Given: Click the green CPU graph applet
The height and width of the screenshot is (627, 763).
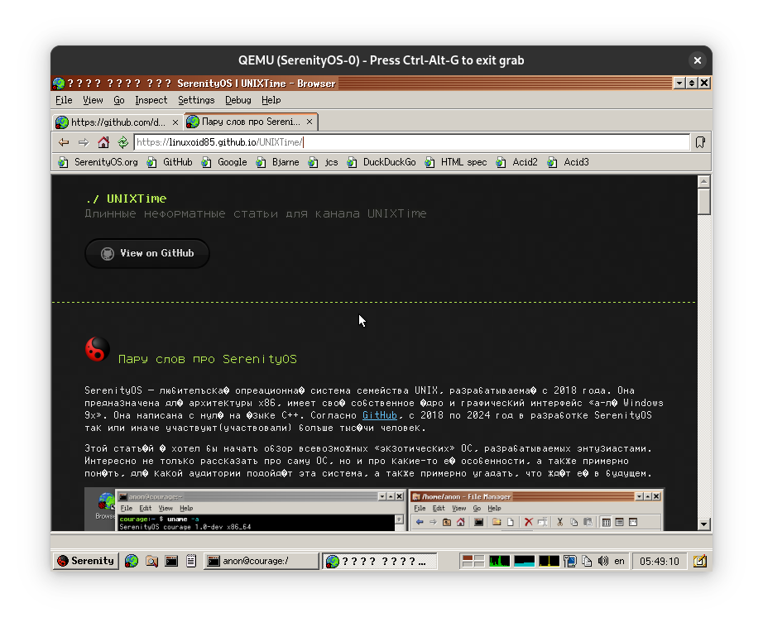Looking at the screenshot, I should click(x=499, y=561).
